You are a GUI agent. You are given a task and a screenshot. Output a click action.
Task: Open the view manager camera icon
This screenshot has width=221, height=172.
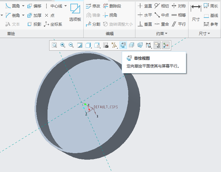pyautogui.click(x=106, y=45)
